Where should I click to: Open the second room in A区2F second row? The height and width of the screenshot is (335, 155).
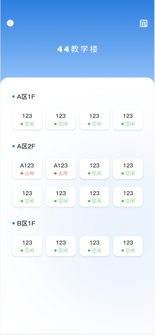coord(61,197)
